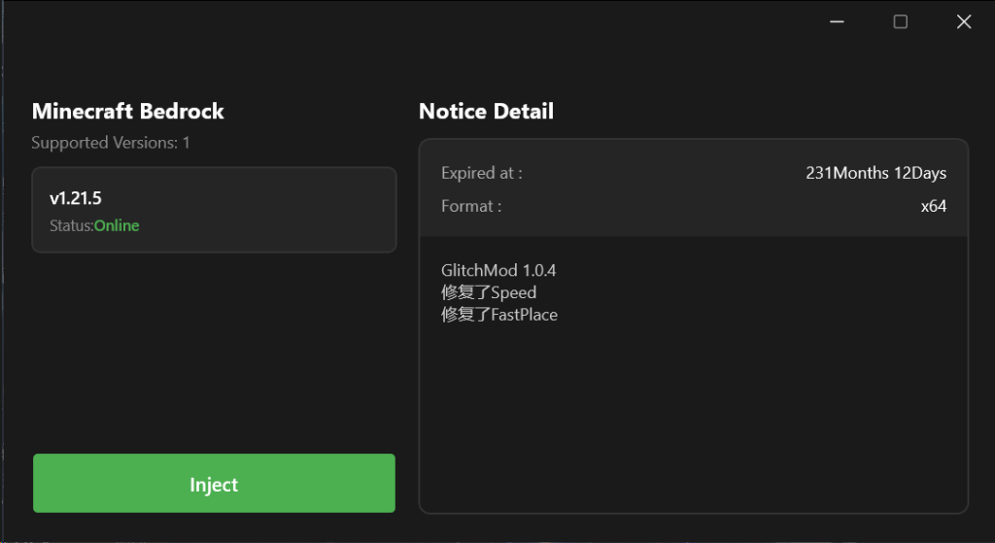Screen dimensions: 995x543
Task: Click the green Inject button
Action: 214,484
